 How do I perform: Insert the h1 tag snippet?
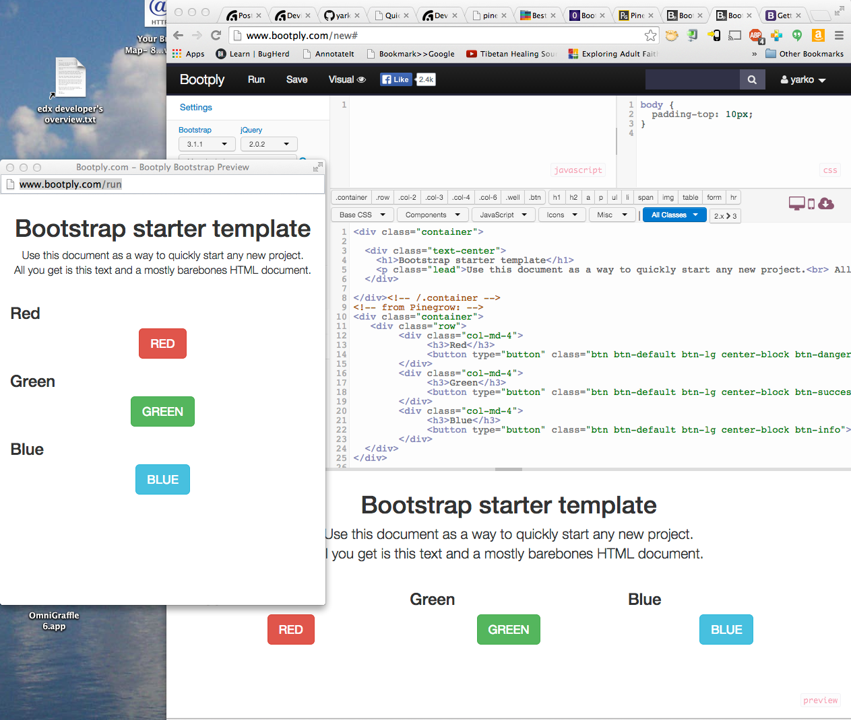click(557, 197)
